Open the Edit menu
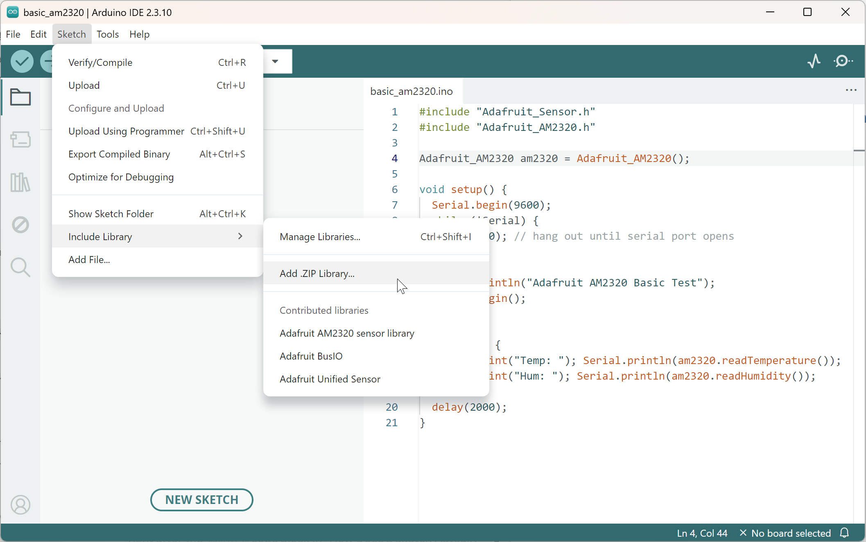The height and width of the screenshot is (542, 866). point(38,34)
